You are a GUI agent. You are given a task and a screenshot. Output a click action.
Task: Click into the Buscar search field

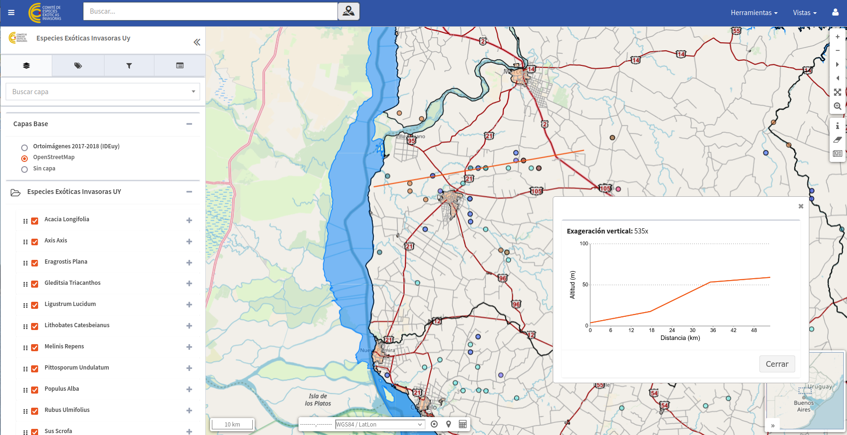210,11
